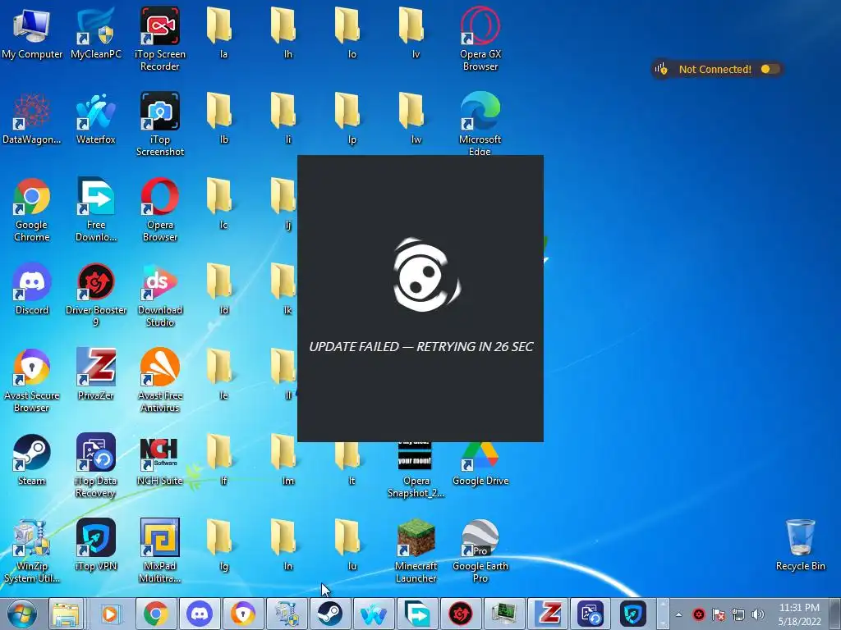This screenshot has width=841, height=630.
Task: Open Windows Explorer from the taskbar
Action: pyautogui.click(x=66, y=614)
